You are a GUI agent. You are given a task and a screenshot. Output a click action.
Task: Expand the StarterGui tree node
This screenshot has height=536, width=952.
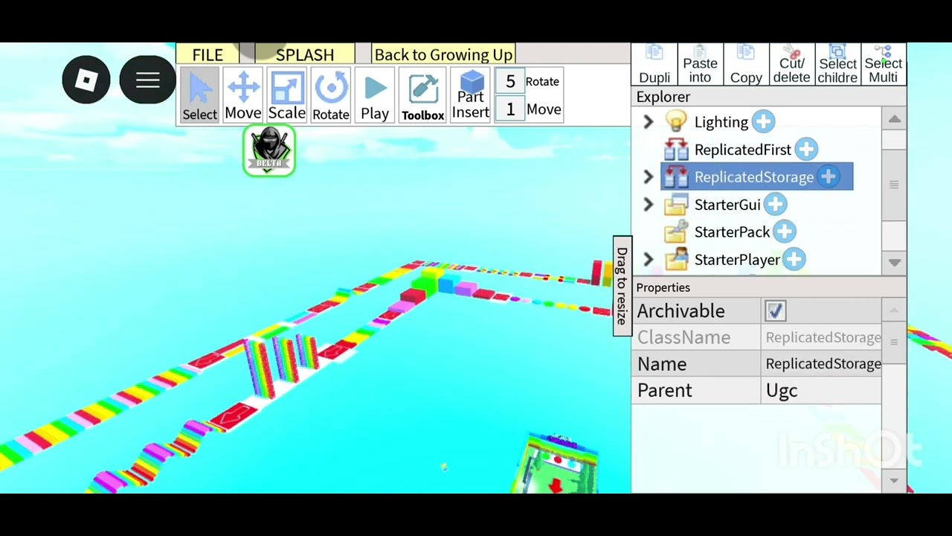click(x=648, y=205)
